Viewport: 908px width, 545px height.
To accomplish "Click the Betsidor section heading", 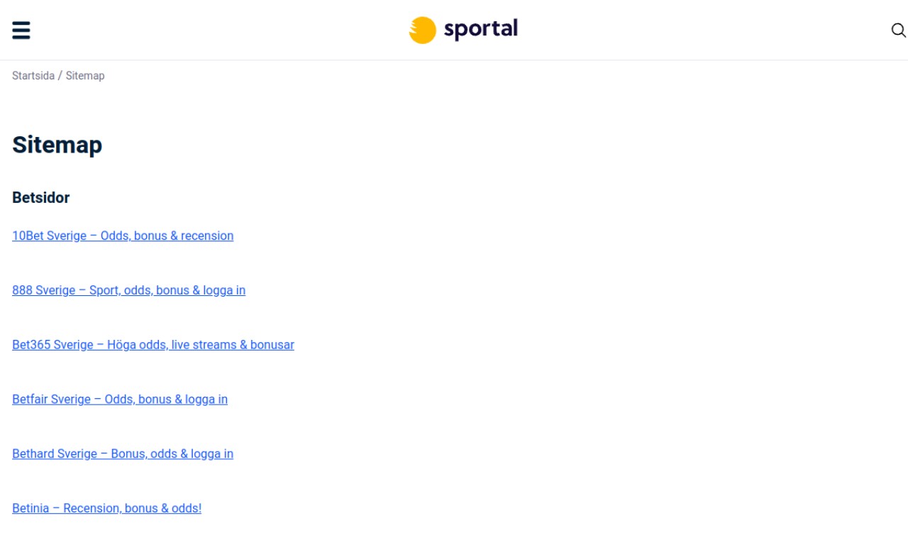I will (x=41, y=198).
